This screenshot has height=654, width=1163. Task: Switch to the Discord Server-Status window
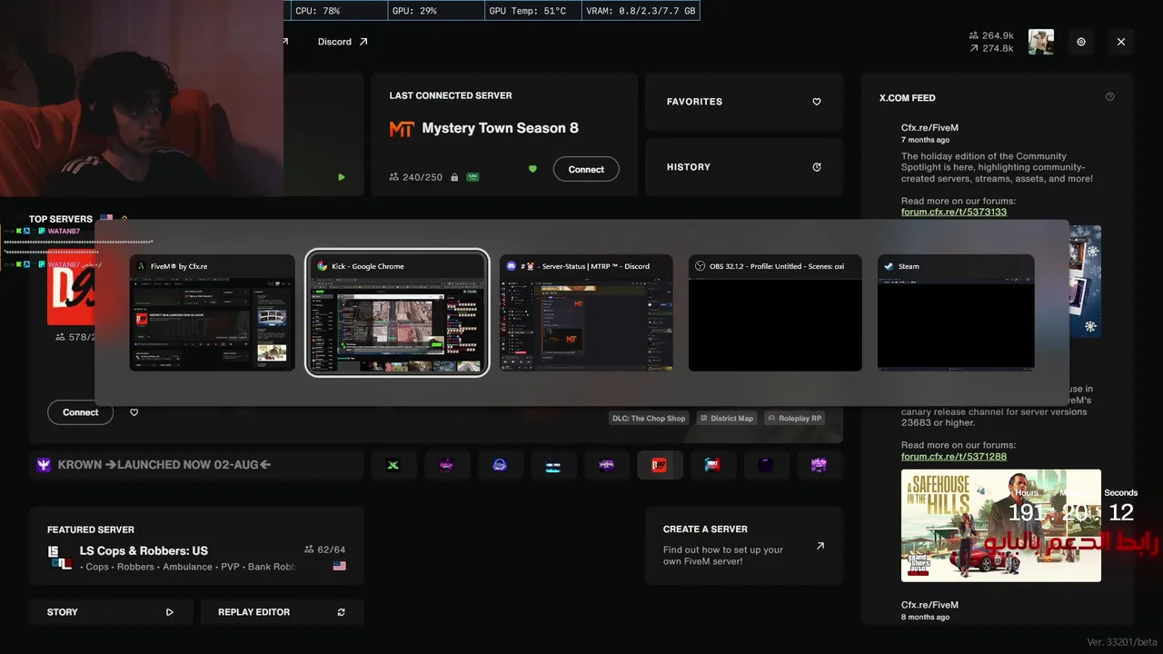(x=586, y=312)
